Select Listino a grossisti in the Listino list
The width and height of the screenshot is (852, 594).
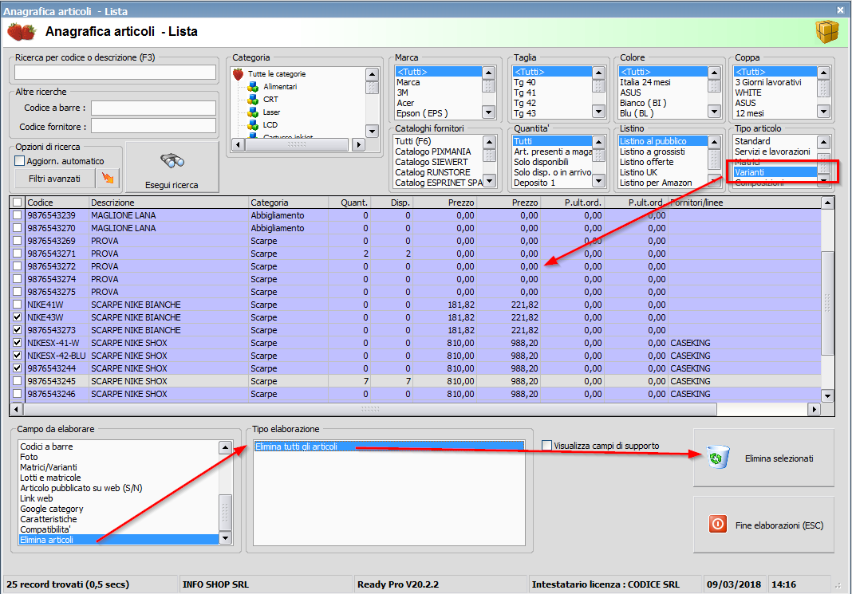[663, 151]
